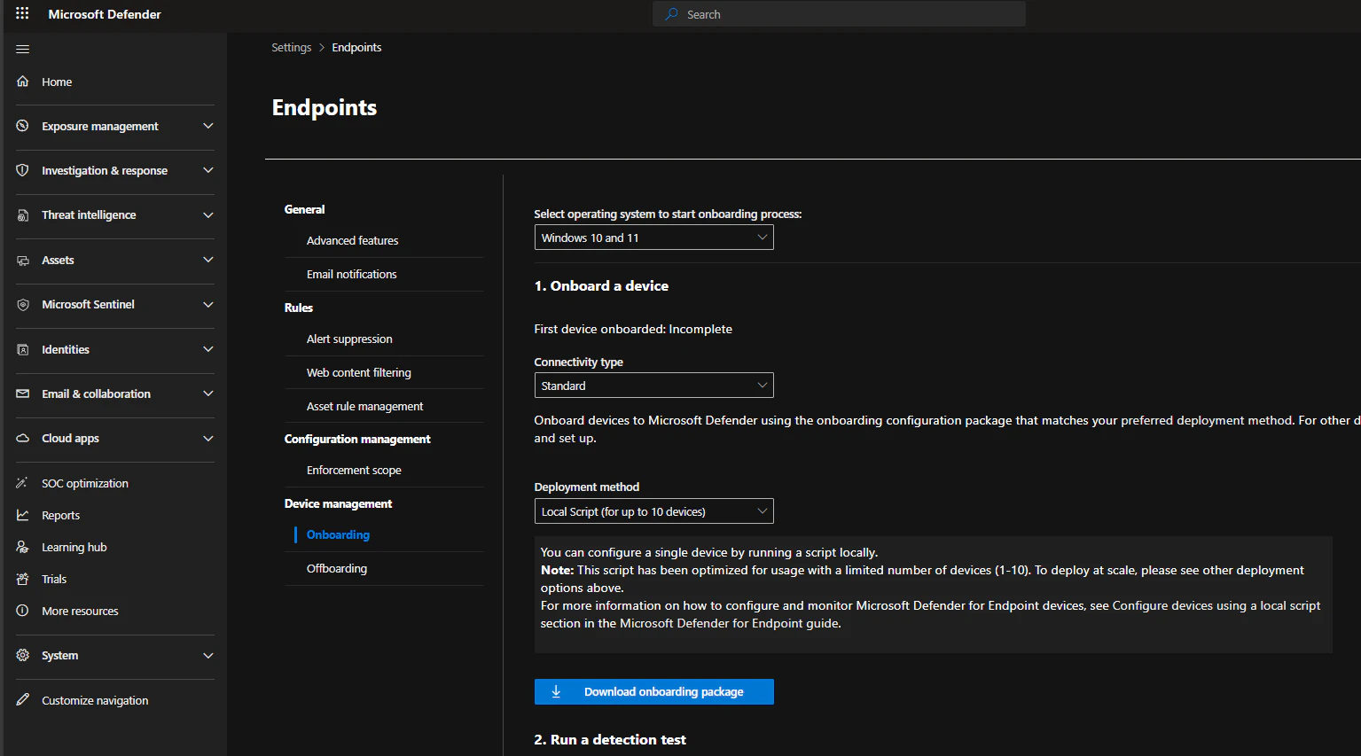Open Asset rule management

pyautogui.click(x=364, y=406)
